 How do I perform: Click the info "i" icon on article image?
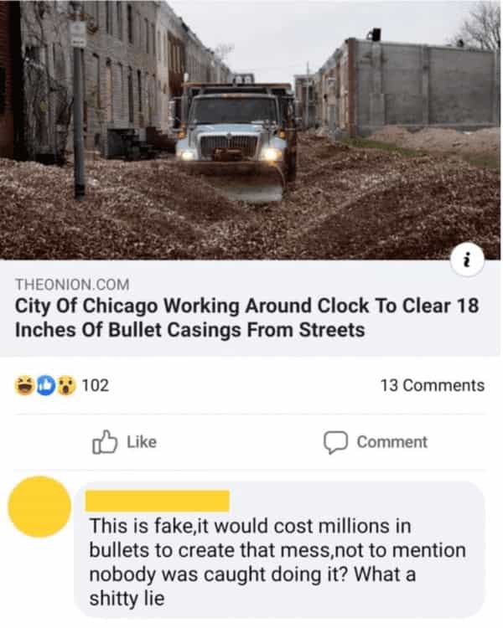coord(468,260)
